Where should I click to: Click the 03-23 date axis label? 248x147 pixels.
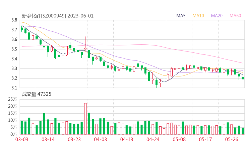coord(74,139)
